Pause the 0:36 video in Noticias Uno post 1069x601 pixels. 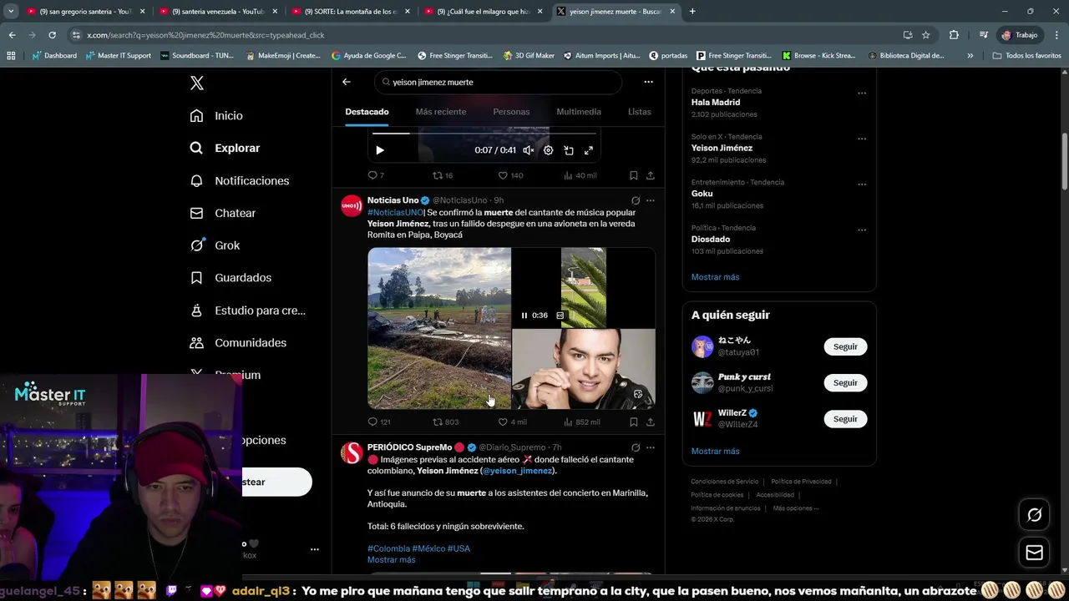(x=524, y=316)
